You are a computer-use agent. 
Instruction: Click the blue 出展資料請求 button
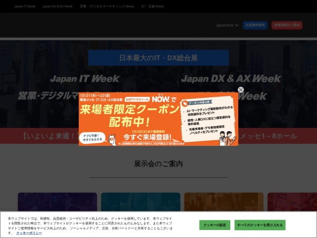coord(255,25)
